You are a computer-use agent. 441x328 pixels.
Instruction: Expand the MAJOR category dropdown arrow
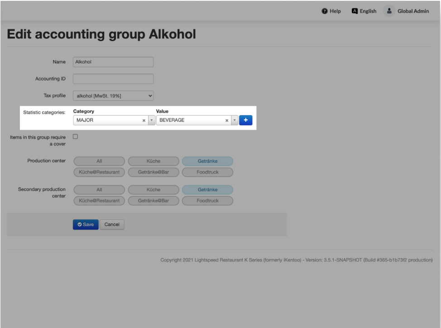(x=151, y=121)
